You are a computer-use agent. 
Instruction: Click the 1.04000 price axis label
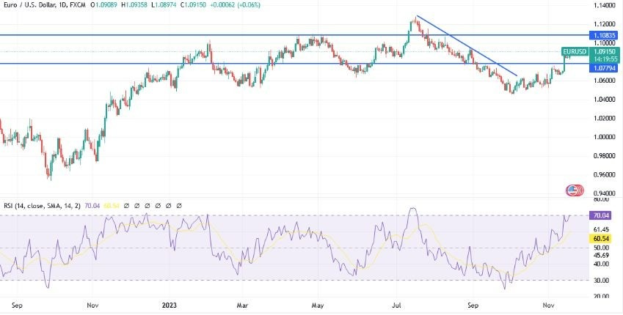(605, 99)
